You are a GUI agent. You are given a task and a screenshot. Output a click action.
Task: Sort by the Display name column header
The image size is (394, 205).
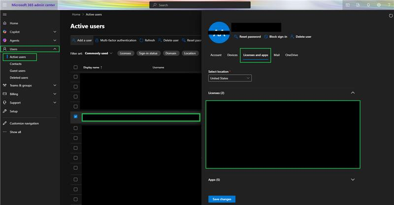click(x=93, y=67)
